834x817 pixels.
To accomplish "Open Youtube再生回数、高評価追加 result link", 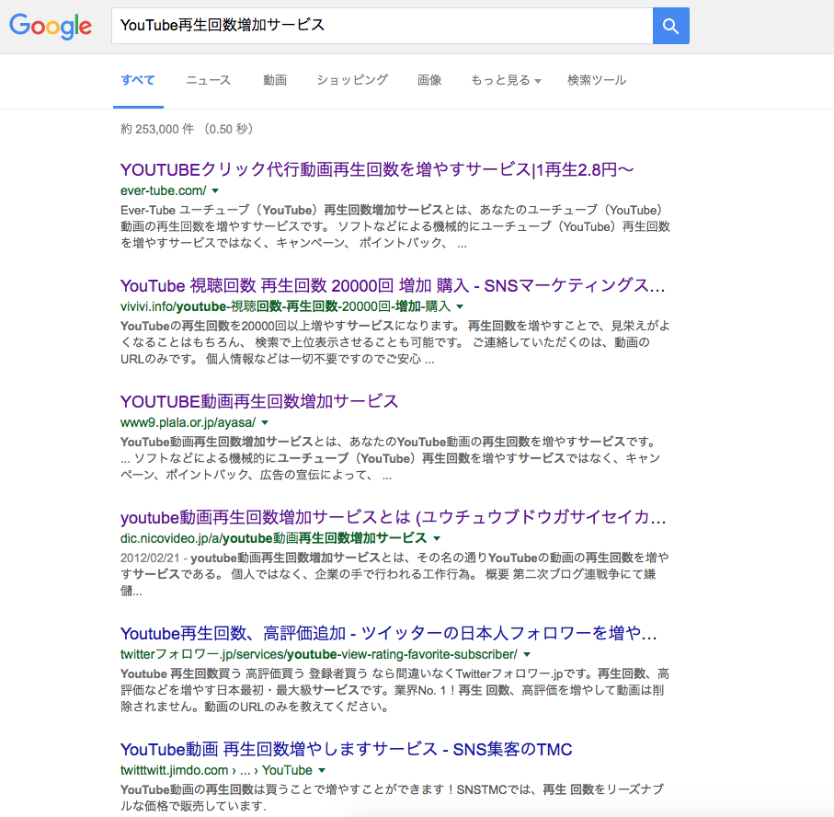I will click(x=388, y=633).
